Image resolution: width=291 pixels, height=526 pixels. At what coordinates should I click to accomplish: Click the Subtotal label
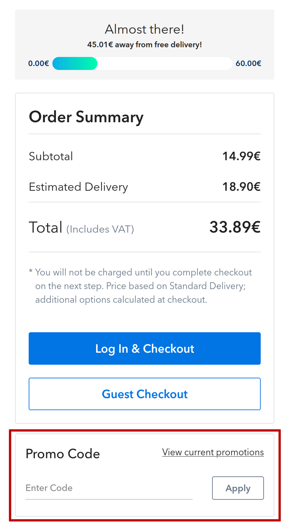tap(51, 156)
